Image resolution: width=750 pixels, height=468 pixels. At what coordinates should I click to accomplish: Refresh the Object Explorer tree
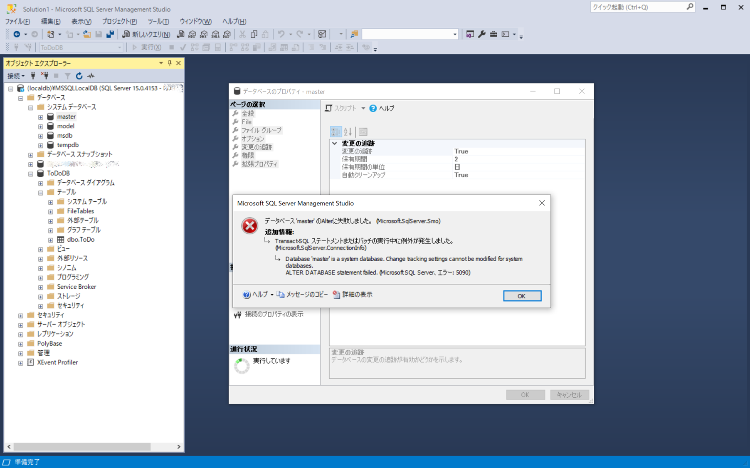point(79,76)
